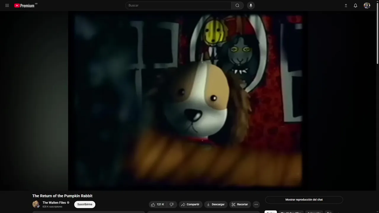Click the verified badge next to channel name

pos(68,203)
